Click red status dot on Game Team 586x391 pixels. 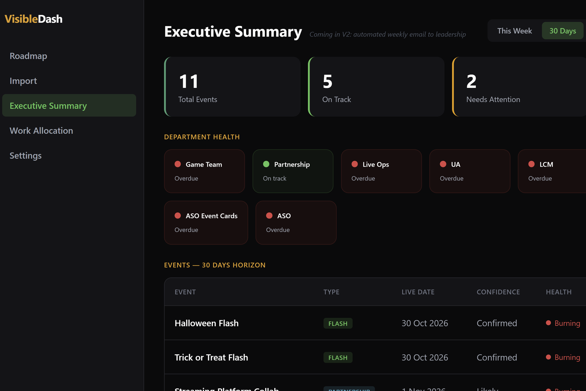pos(178,164)
